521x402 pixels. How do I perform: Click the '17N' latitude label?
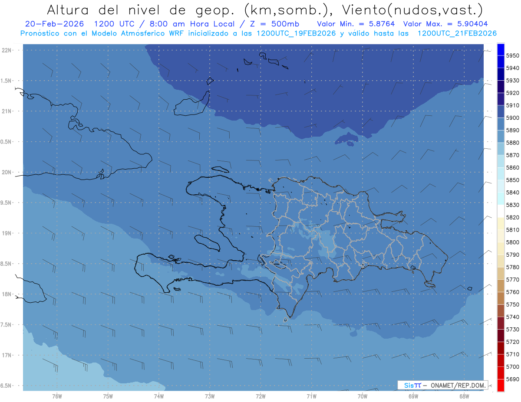[x=7, y=356]
